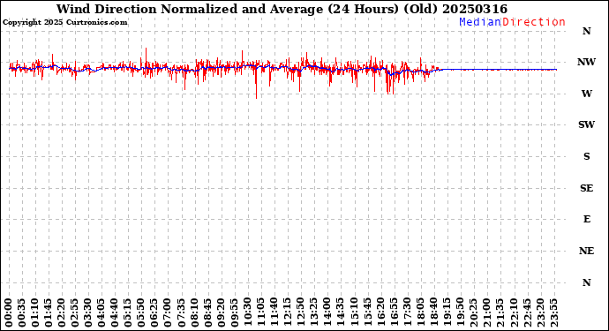Select the NE axis label
Image resolution: width=609 pixels, height=331 pixels.
click(586, 251)
